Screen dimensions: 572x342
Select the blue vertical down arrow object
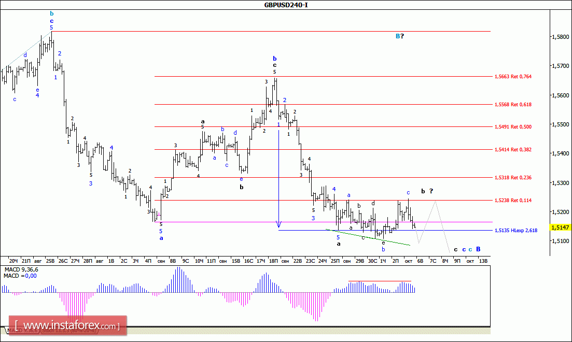278,179
